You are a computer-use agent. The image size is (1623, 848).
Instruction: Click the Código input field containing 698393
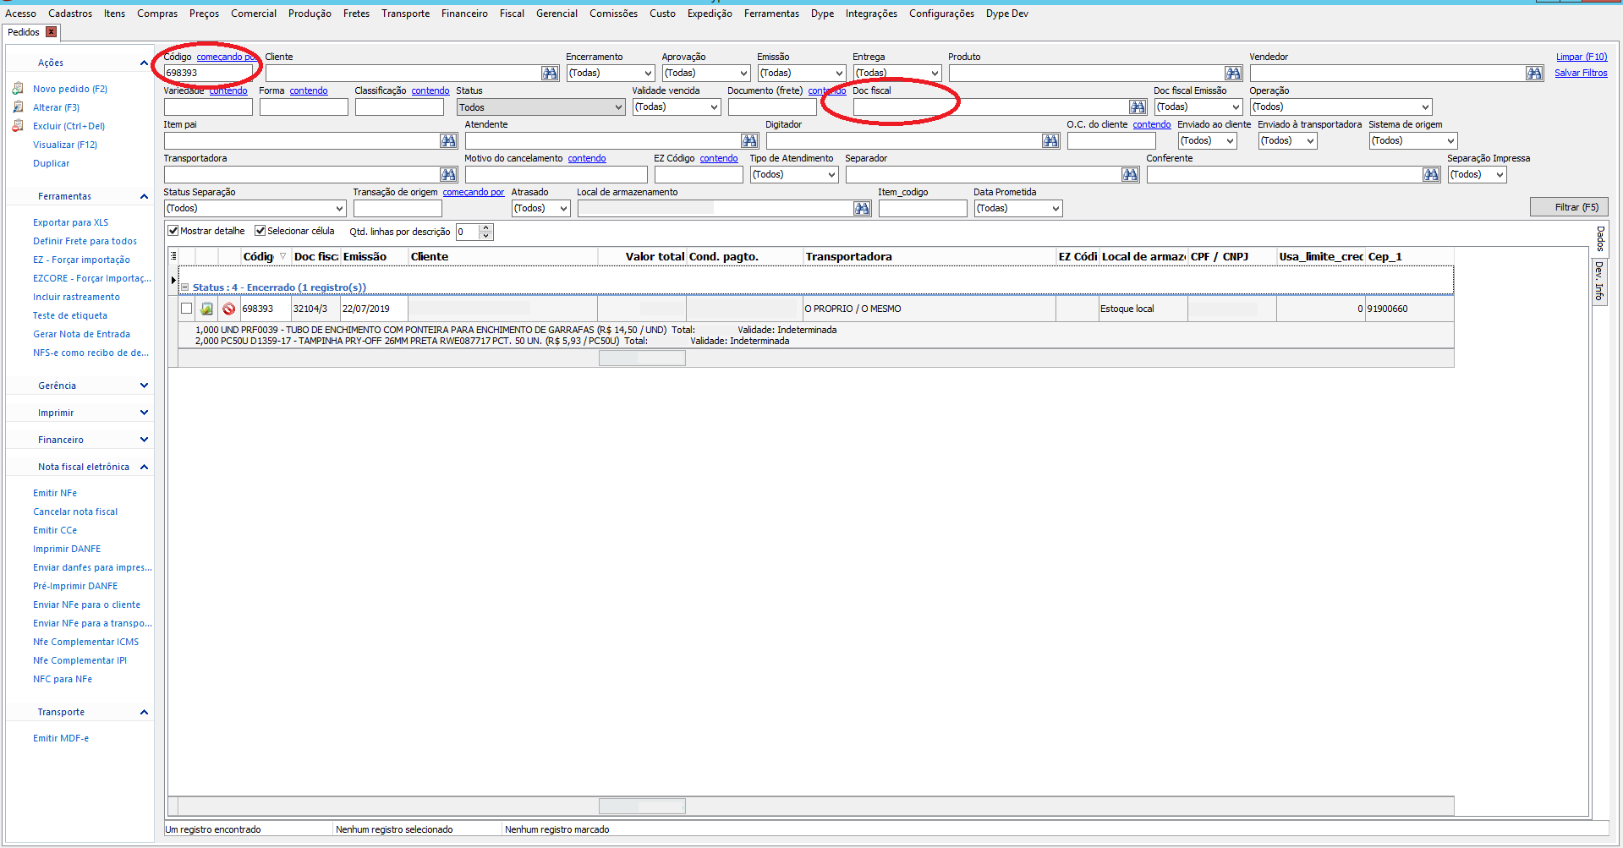point(208,74)
